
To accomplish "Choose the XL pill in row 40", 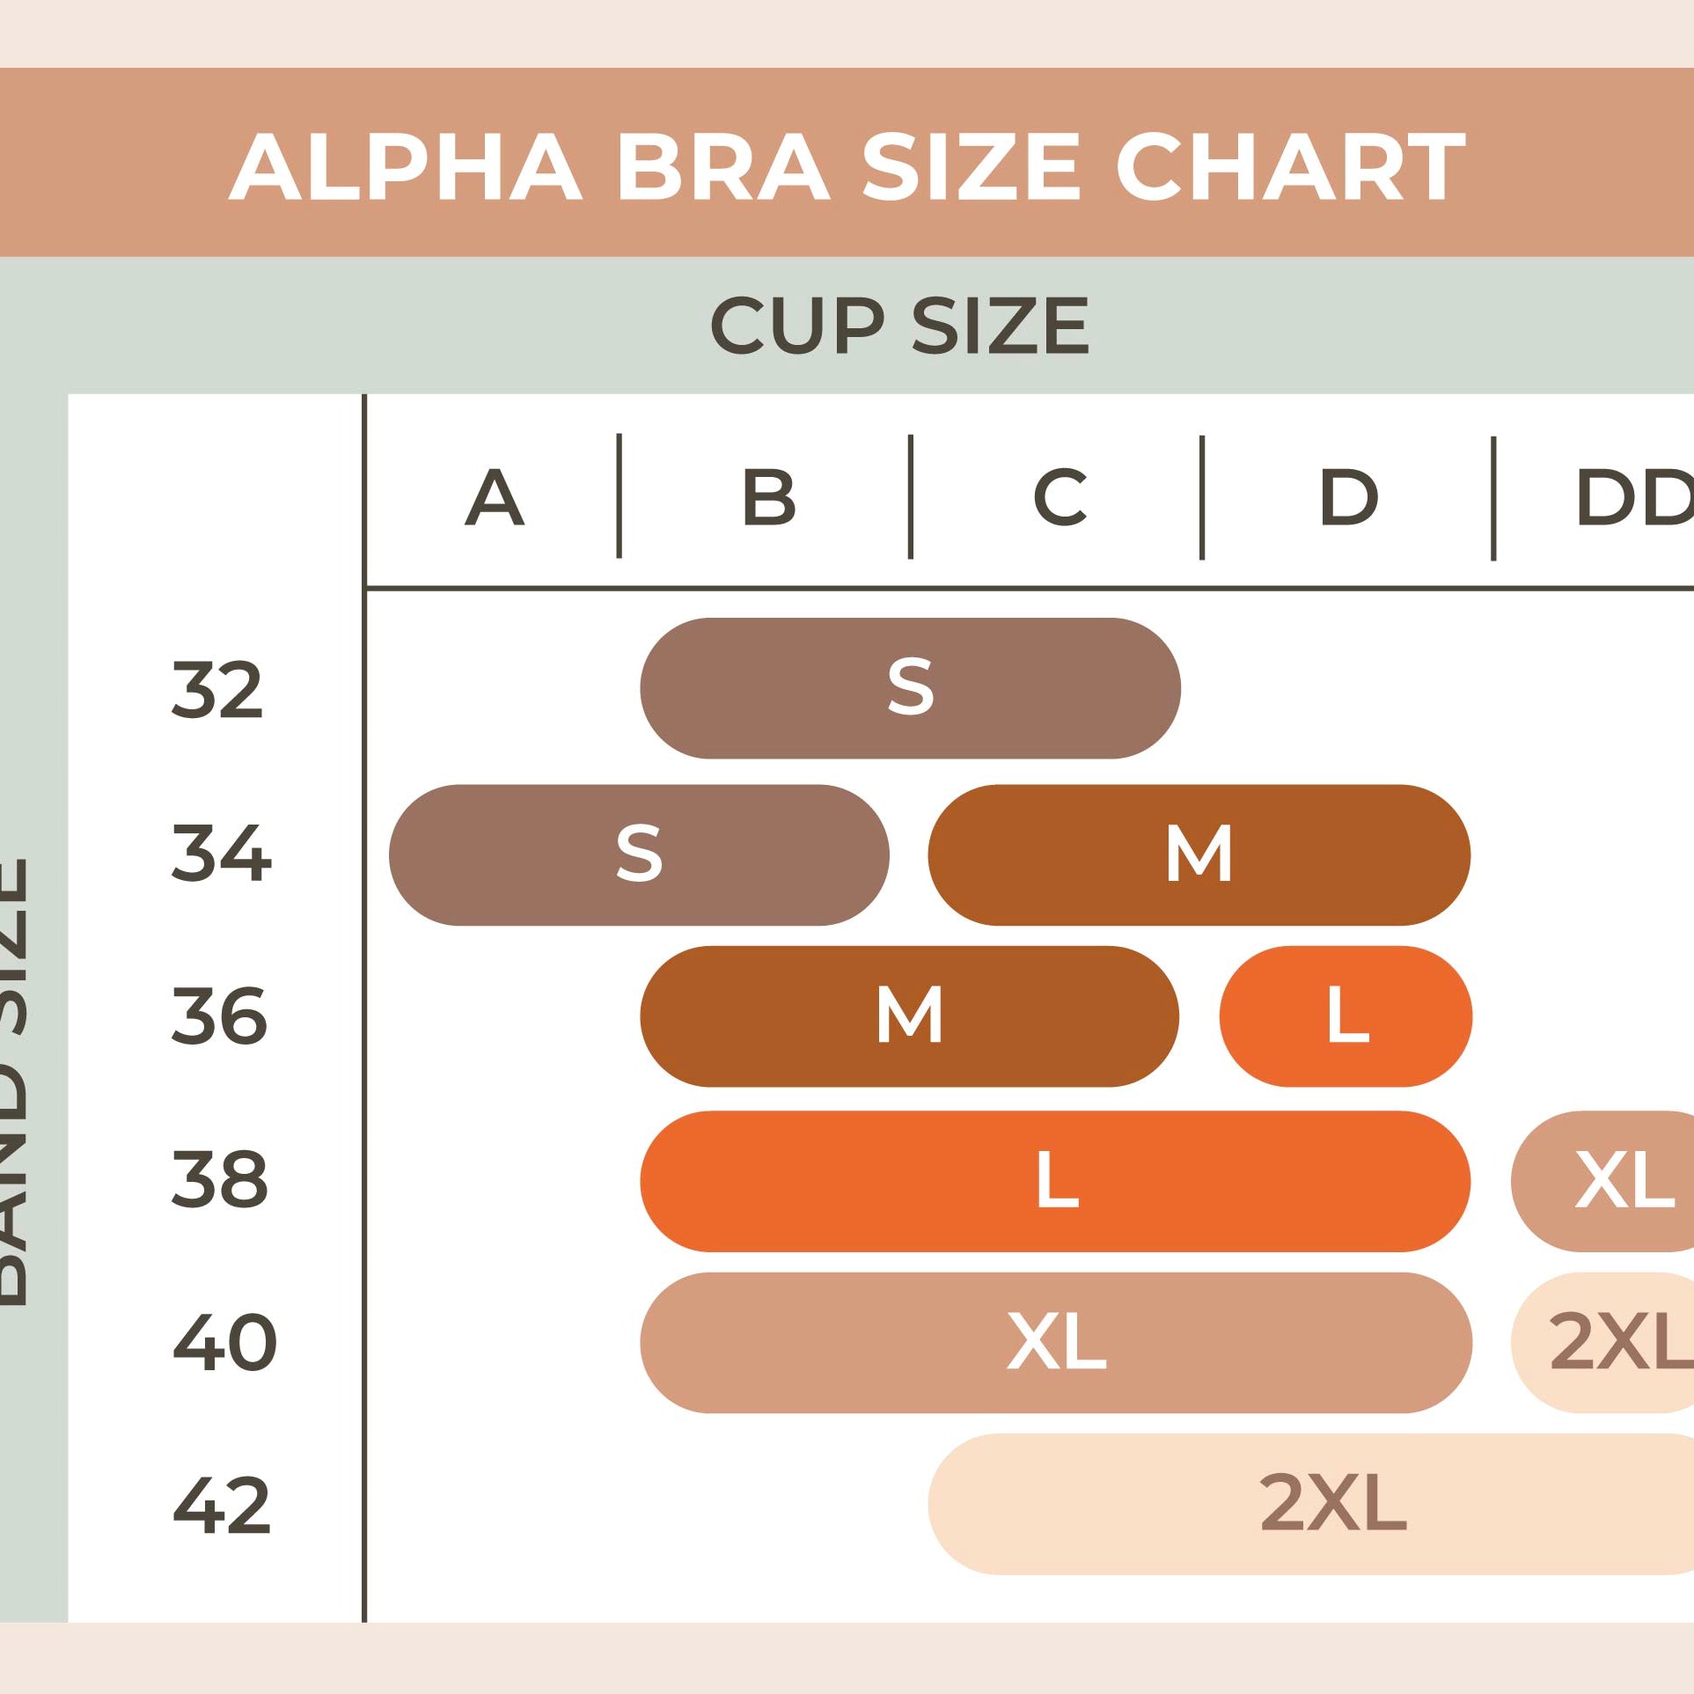I will coord(1055,1343).
